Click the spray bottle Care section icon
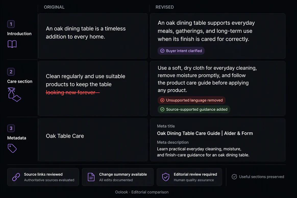 click(14, 95)
